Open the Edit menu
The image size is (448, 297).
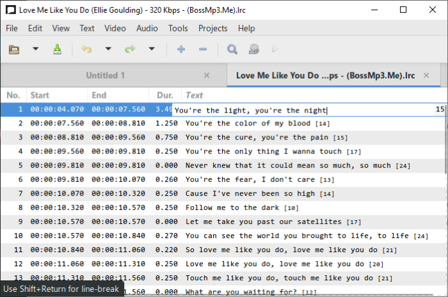tap(35, 28)
